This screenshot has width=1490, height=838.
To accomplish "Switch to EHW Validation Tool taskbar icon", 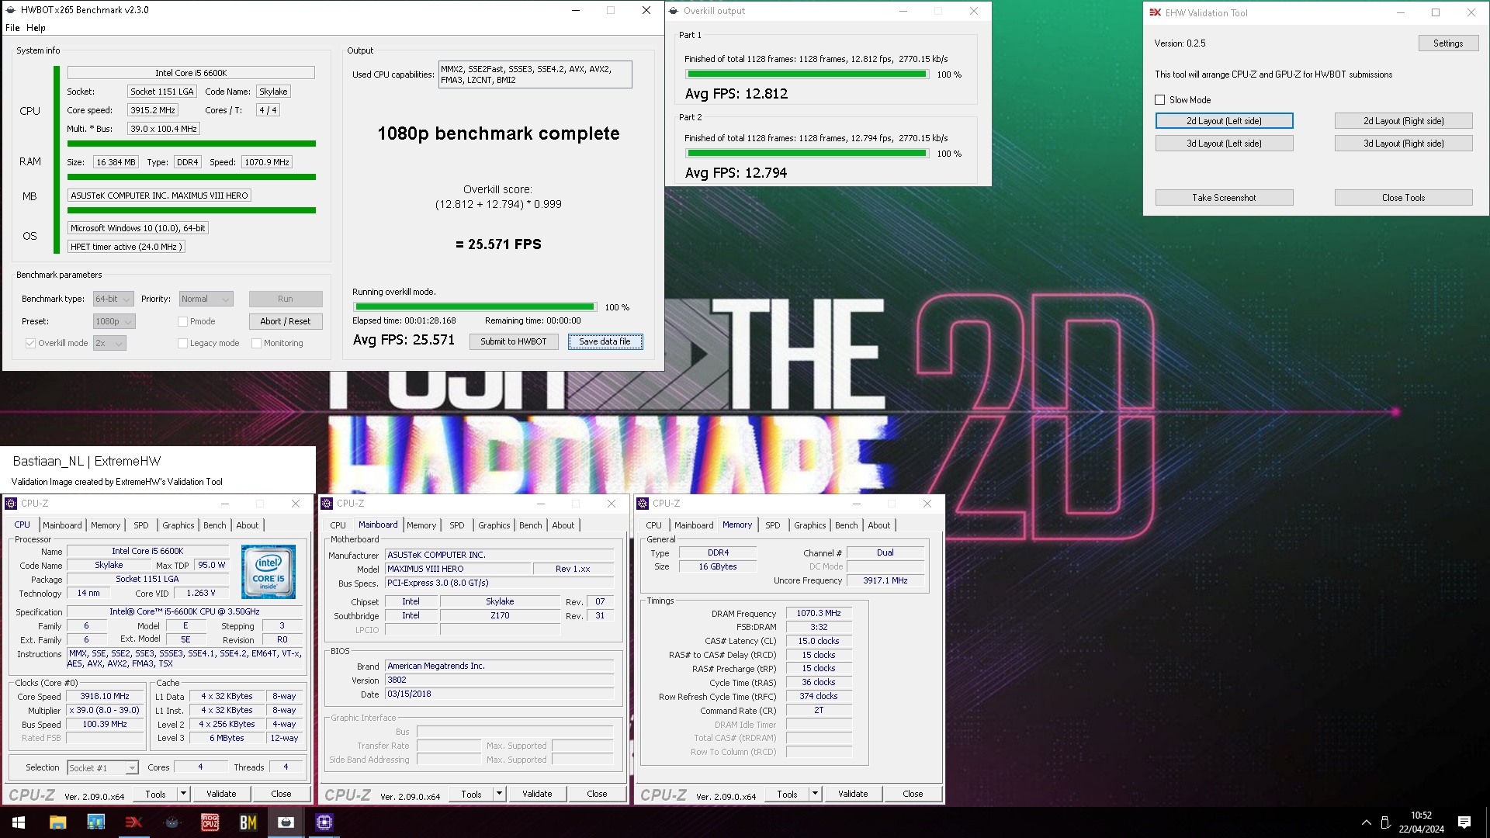I will [133, 822].
